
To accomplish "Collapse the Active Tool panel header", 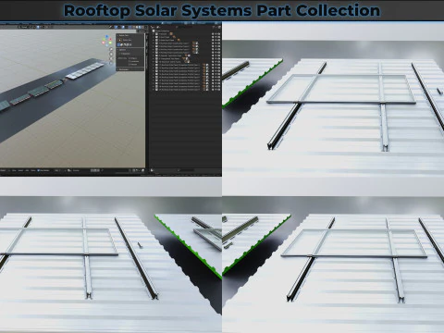I will [130, 35].
